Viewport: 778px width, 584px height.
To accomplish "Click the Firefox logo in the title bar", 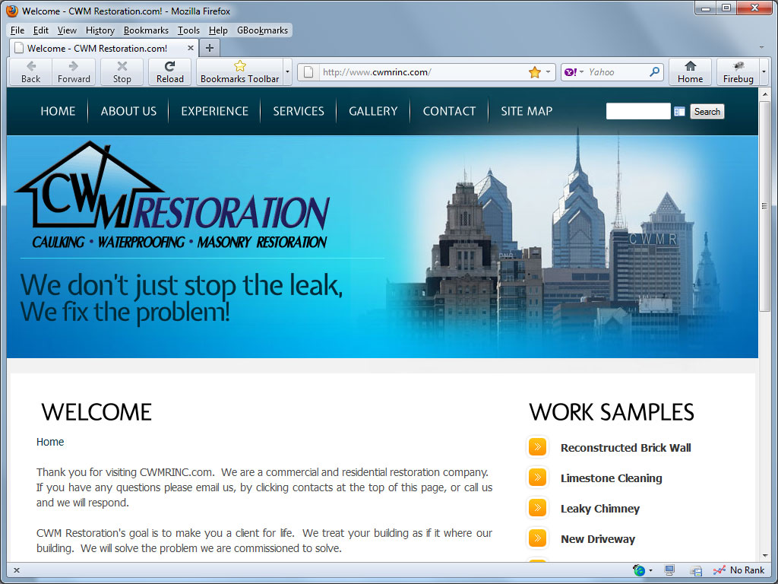I will click(12, 11).
